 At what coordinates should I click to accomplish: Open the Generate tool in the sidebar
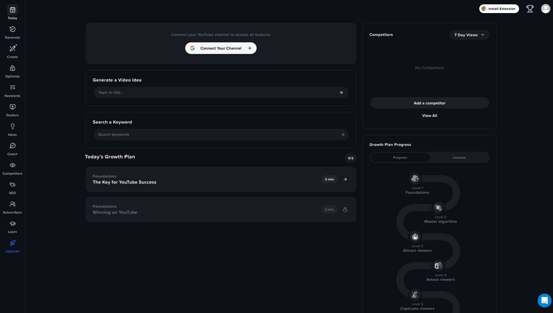pyautogui.click(x=12, y=29)
